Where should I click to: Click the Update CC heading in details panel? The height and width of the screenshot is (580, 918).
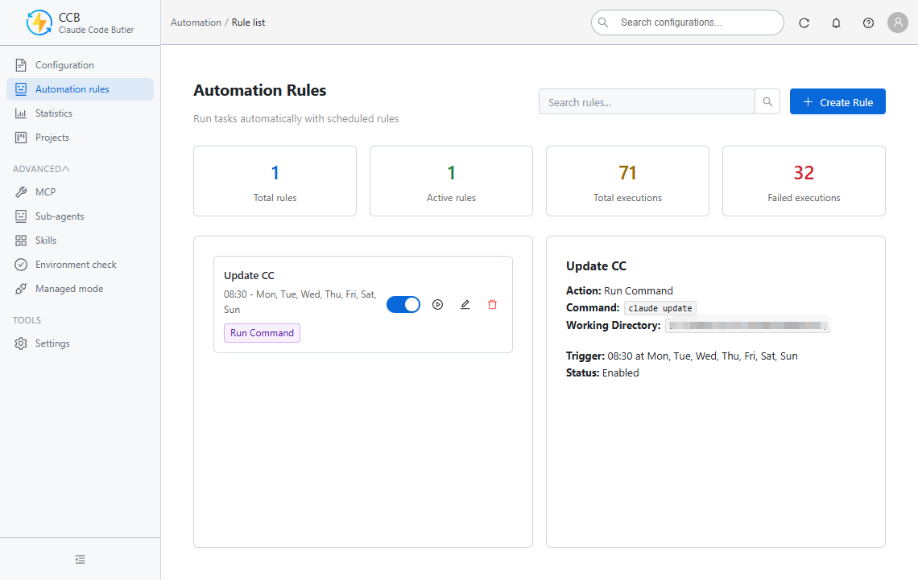[596, 266]
